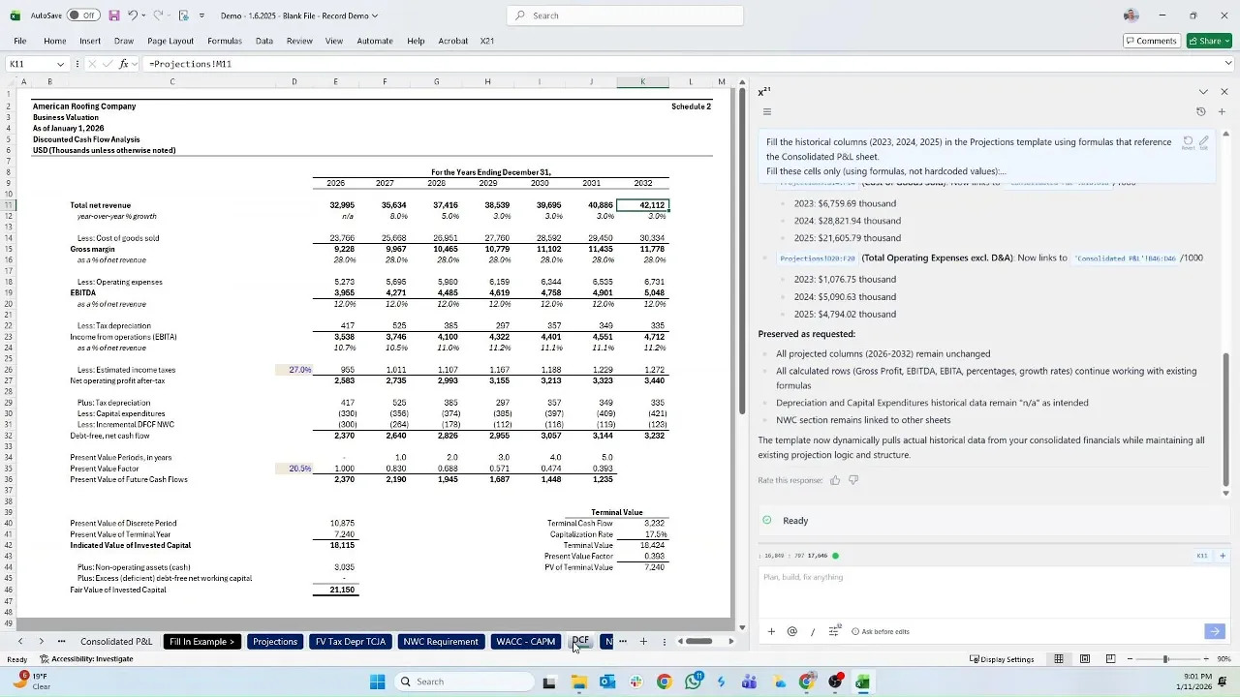Close the X21 task pane

pyautogui.click(x=1224, y=92)
